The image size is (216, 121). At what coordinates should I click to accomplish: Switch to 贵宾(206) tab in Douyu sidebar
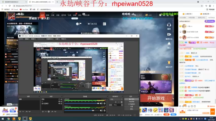(201, 17)
